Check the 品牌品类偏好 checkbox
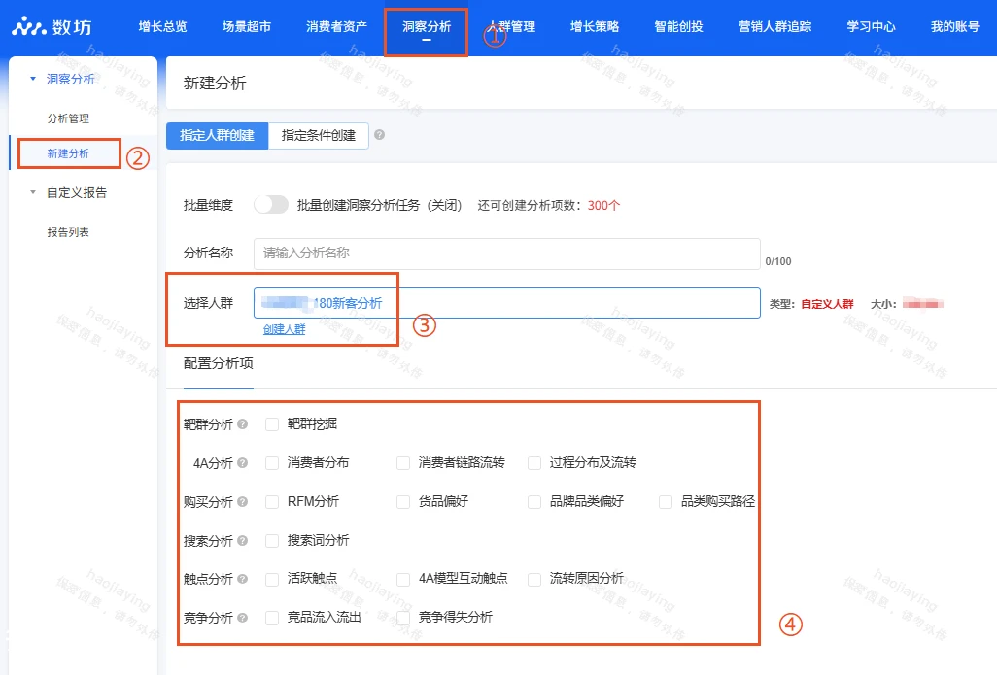The height and width of the screenshot is (675, 997). pos(534,502)
